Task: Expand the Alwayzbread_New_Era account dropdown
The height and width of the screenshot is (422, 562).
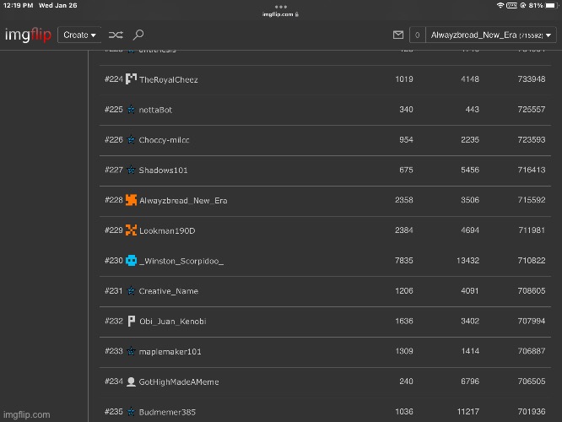Action: pos(490,35)
